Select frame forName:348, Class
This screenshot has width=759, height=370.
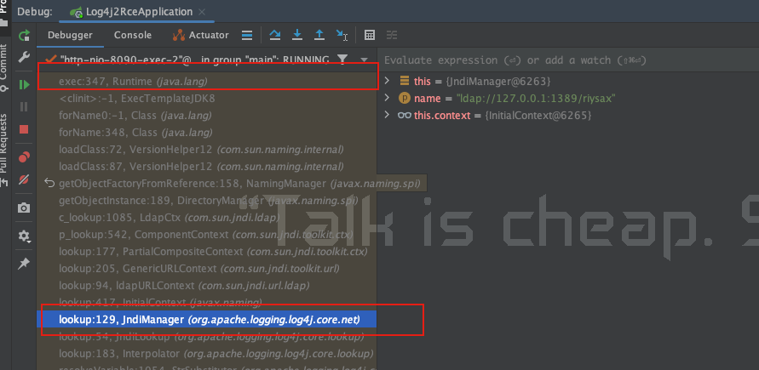tap(207, 133)
